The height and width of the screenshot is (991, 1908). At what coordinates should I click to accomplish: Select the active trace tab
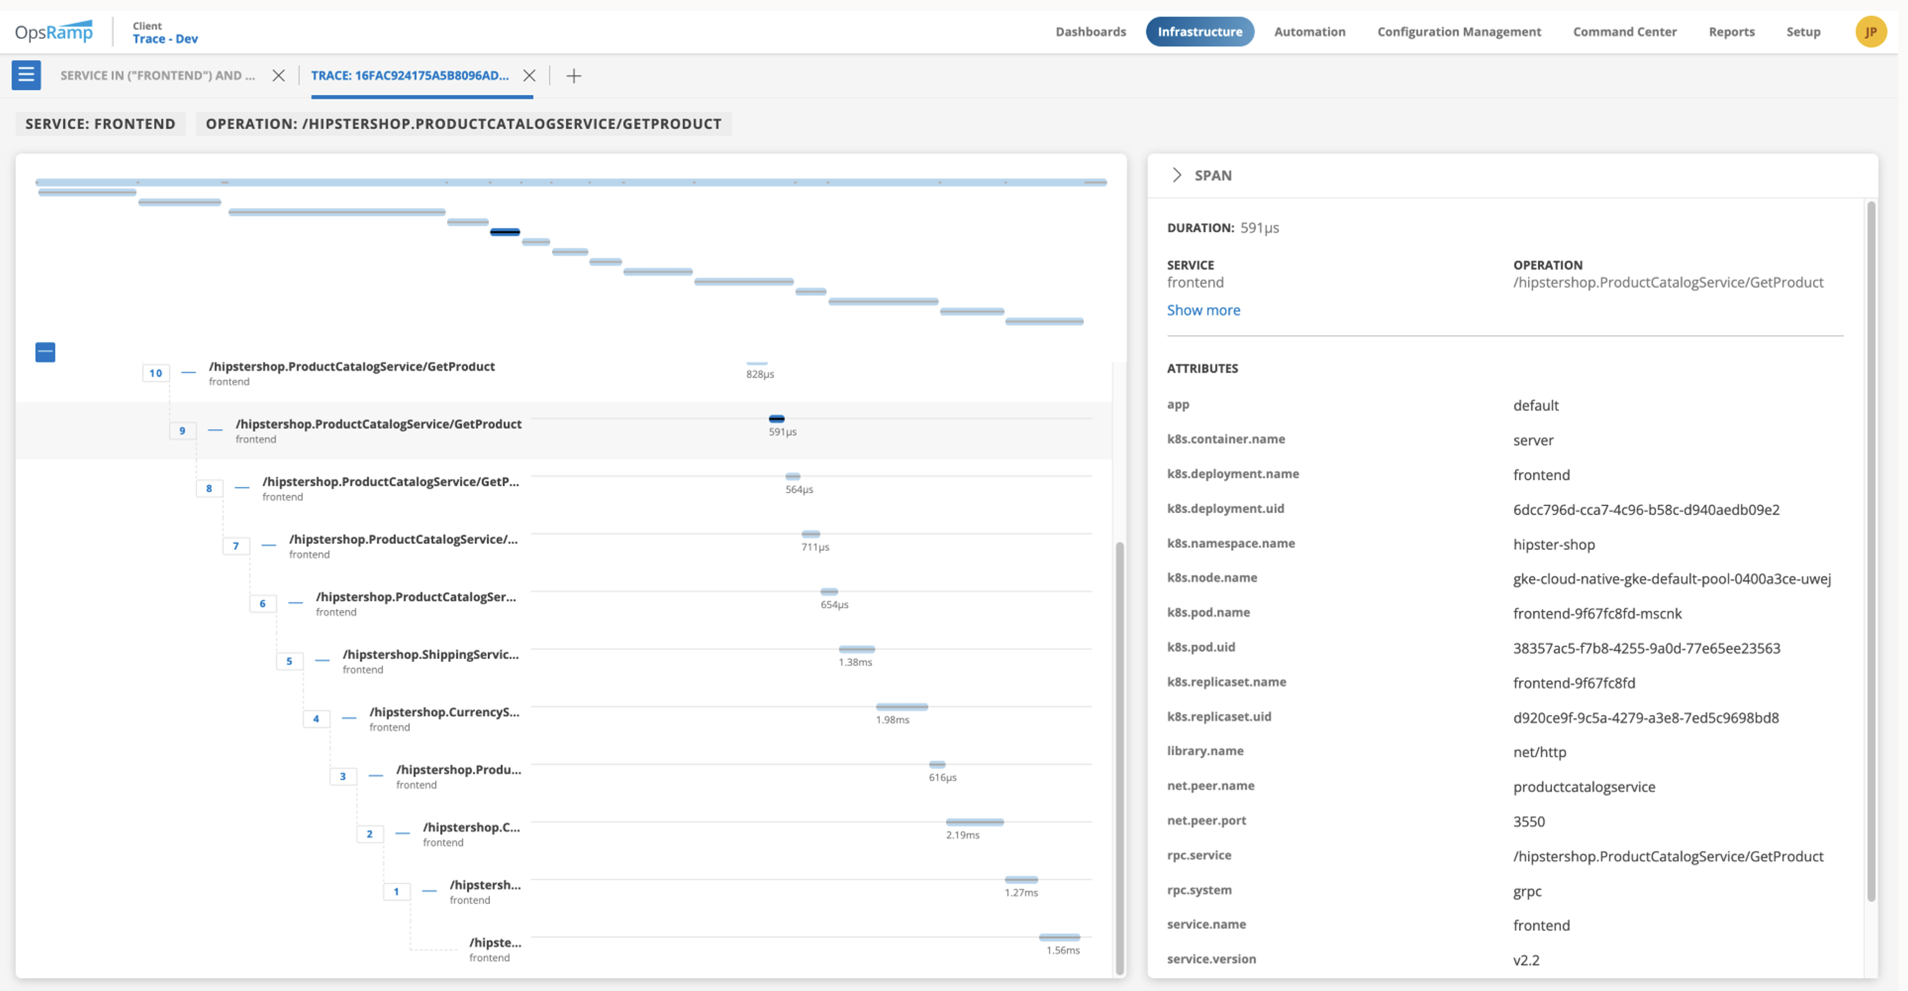click(411, 75)
